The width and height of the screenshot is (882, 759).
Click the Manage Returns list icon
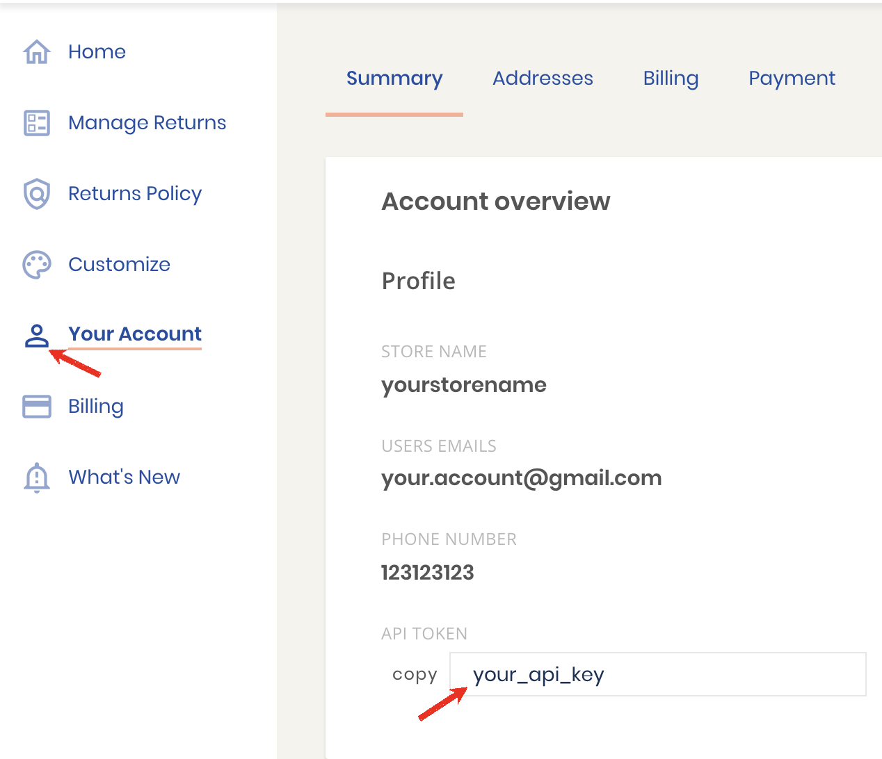tap(37, 123)
